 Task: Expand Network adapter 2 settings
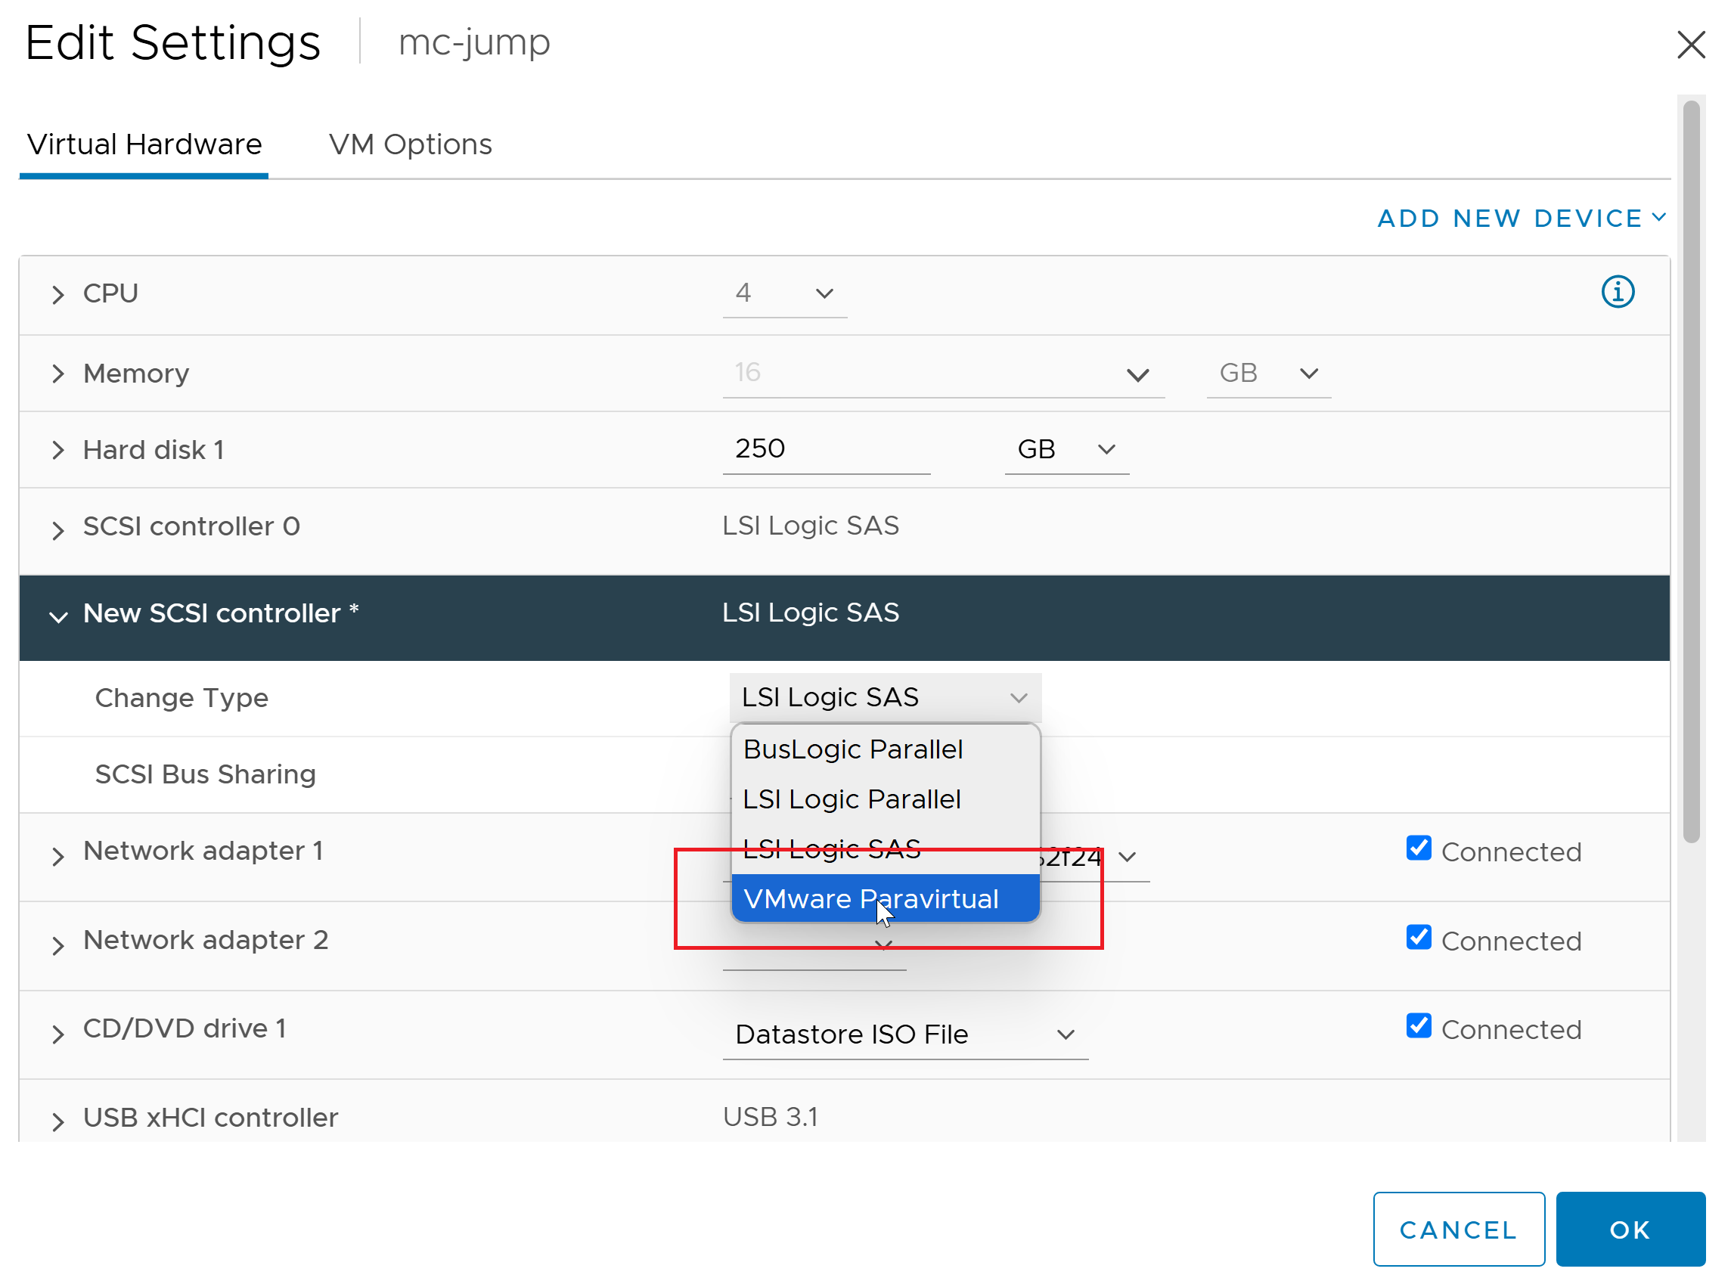coord(57,945)
